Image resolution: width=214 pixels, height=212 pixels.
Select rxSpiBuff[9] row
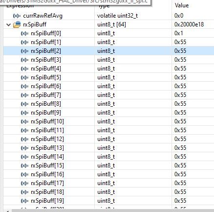coord(108,113)
